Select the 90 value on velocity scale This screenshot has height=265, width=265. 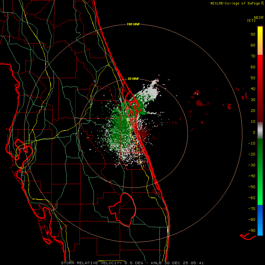click(x=253, y=34)
